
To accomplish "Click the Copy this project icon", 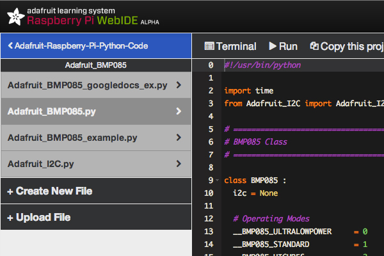I will click(x=314, y=46).
